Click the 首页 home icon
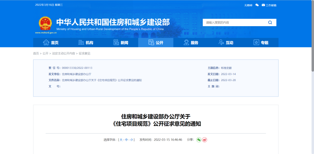 tap(46, 43)
